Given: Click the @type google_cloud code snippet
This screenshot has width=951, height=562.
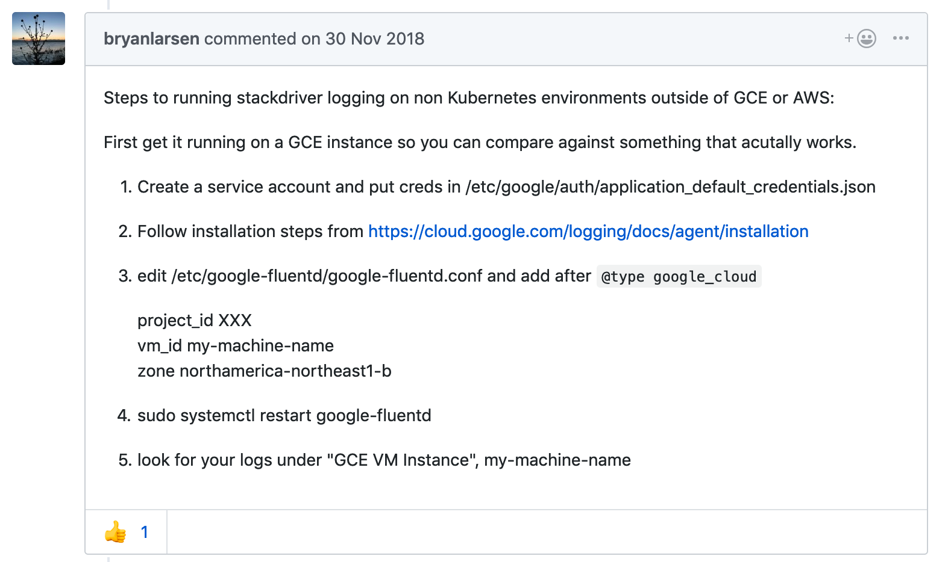Looking at the screenshot, I should [x=679, y=277].
